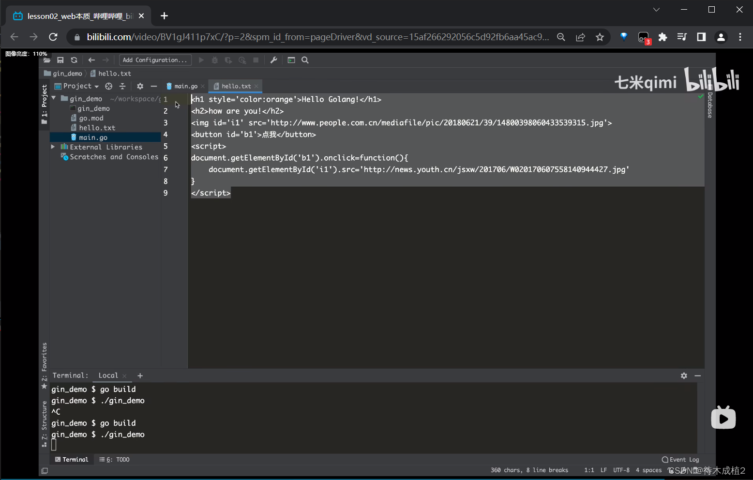This screenshot has height=480, width=753.
Task: Expand the External Libraries node
Action: coord(53,147)
